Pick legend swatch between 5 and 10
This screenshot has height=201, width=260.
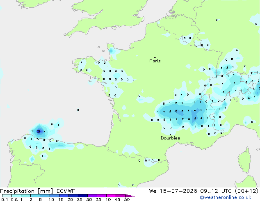coord(45,196)
